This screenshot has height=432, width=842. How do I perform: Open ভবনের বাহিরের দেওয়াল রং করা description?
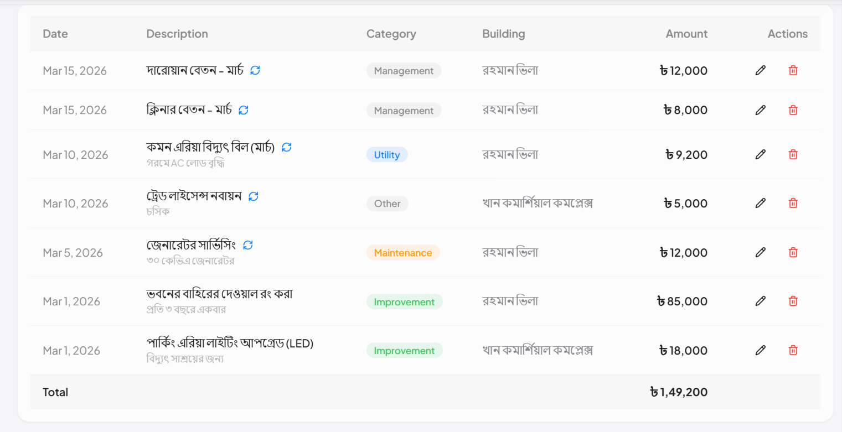pos(219,294)
